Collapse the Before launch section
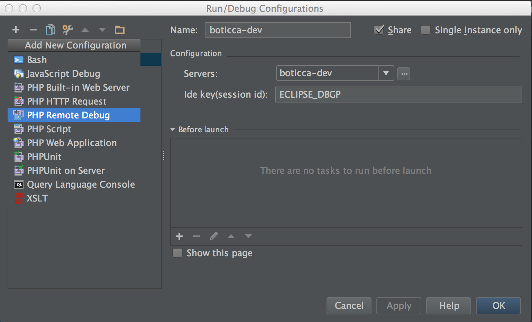Viewport: 532px width, 322px height. [x=173, y=130]
